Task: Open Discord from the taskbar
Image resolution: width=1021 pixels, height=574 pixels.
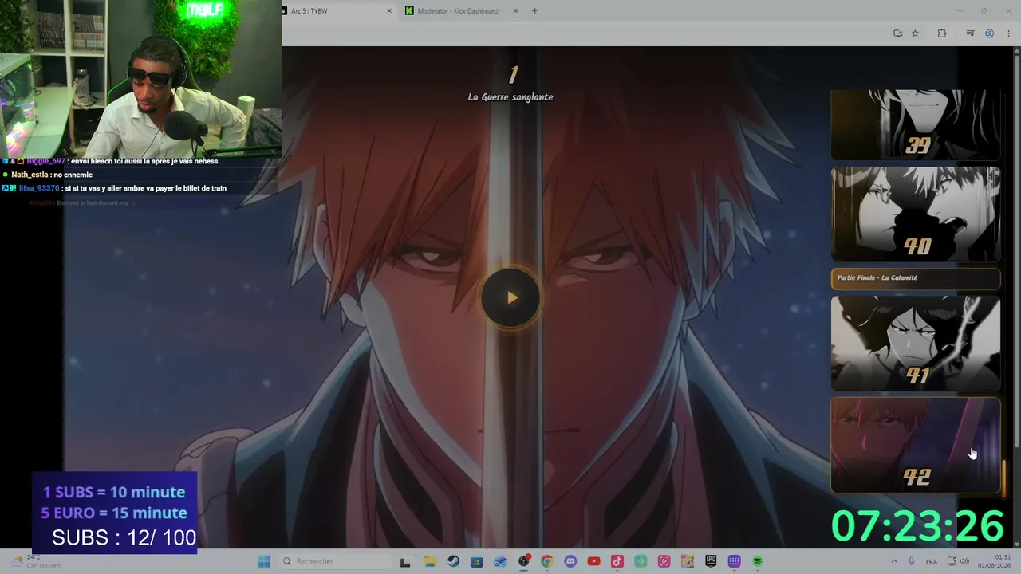Action: click(570, 561)
